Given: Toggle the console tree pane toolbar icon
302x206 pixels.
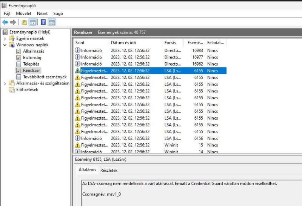Looking at the screenshot, I should [32, 22].
